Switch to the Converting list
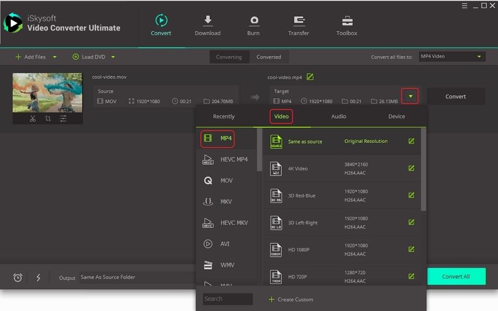This screenshot has width=498, height=311. pyautogui.click(x=228, y=57)
